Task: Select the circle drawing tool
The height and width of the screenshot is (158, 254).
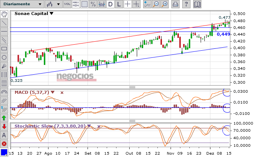Action: tap(4, 57)
